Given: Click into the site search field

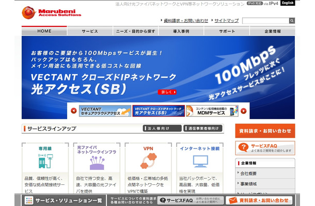Looking at the screenshot, I should (x=266, y=21).
